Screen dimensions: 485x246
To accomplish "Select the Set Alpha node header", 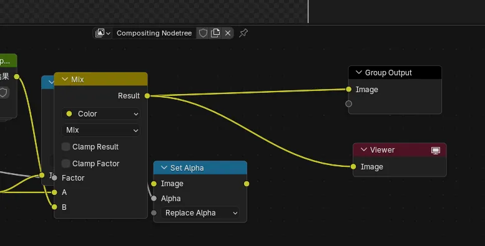I will pyautogui.click(x=200, y=168).
